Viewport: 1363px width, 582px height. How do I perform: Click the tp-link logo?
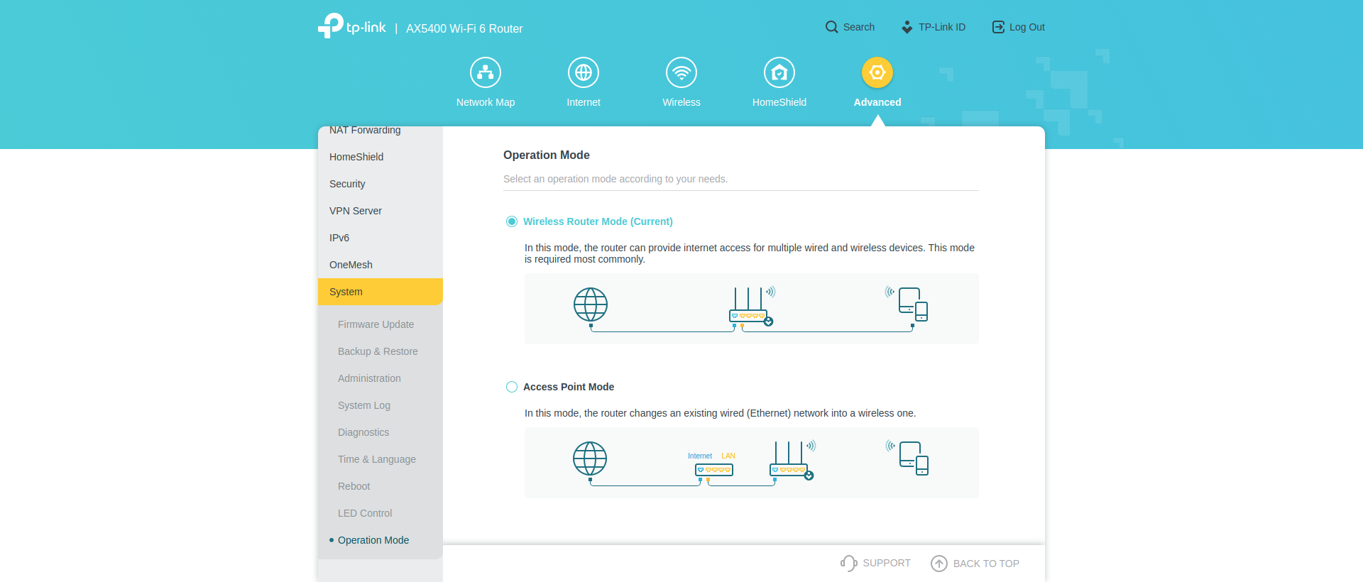352,26
